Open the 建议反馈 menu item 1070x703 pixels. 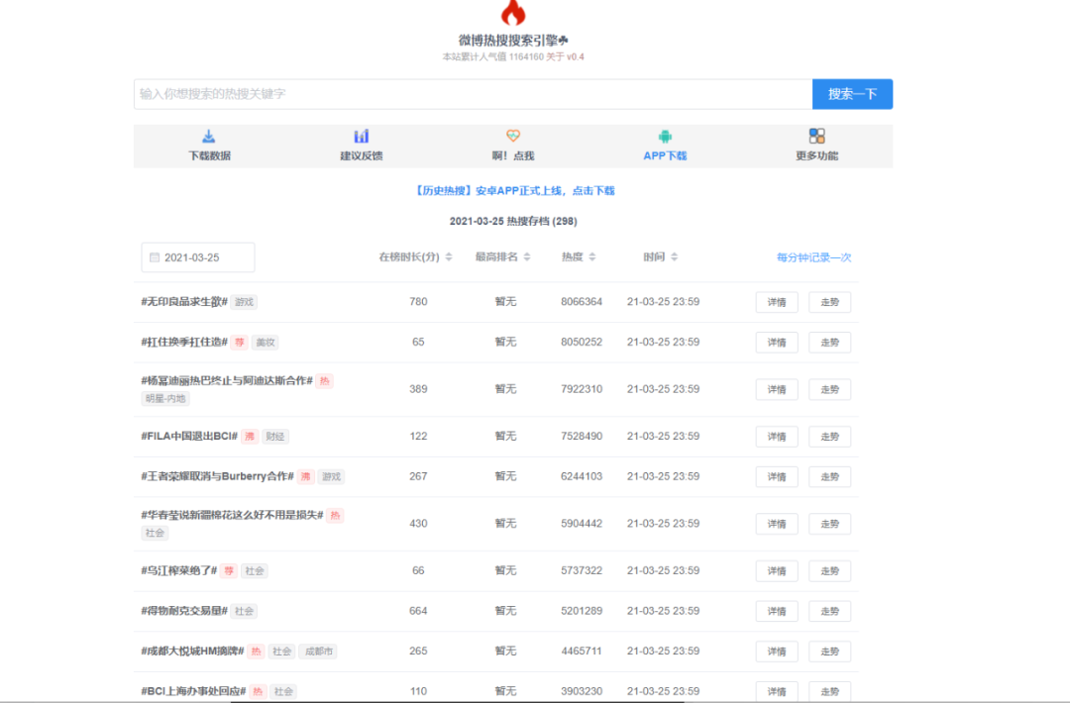(361, 146)
